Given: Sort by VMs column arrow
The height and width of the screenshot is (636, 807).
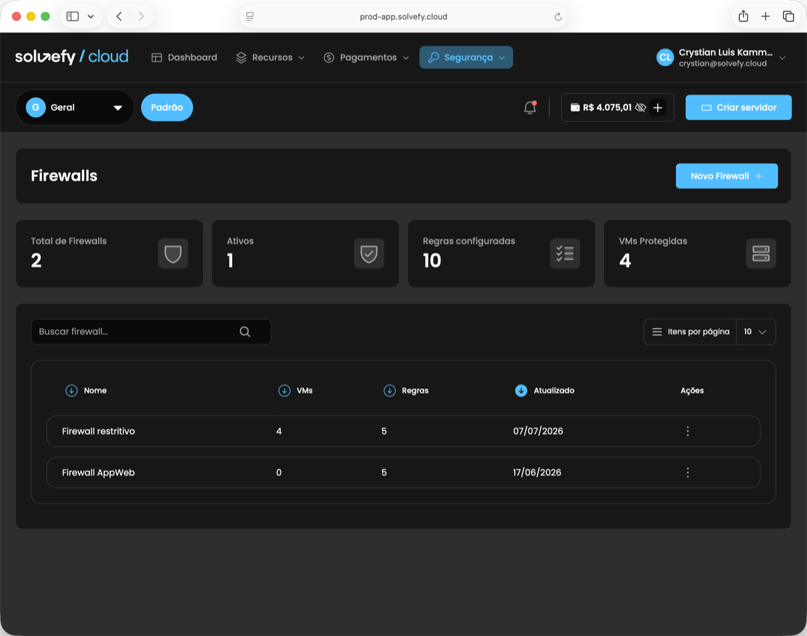Looking at the screenshot, I should click(284, 391).
